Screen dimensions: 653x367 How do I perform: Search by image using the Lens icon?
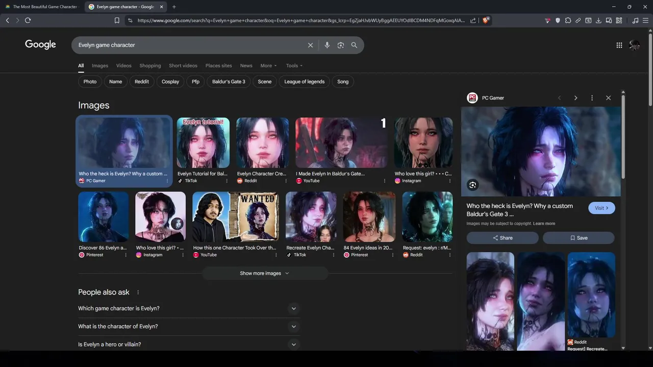click(341, 45)
